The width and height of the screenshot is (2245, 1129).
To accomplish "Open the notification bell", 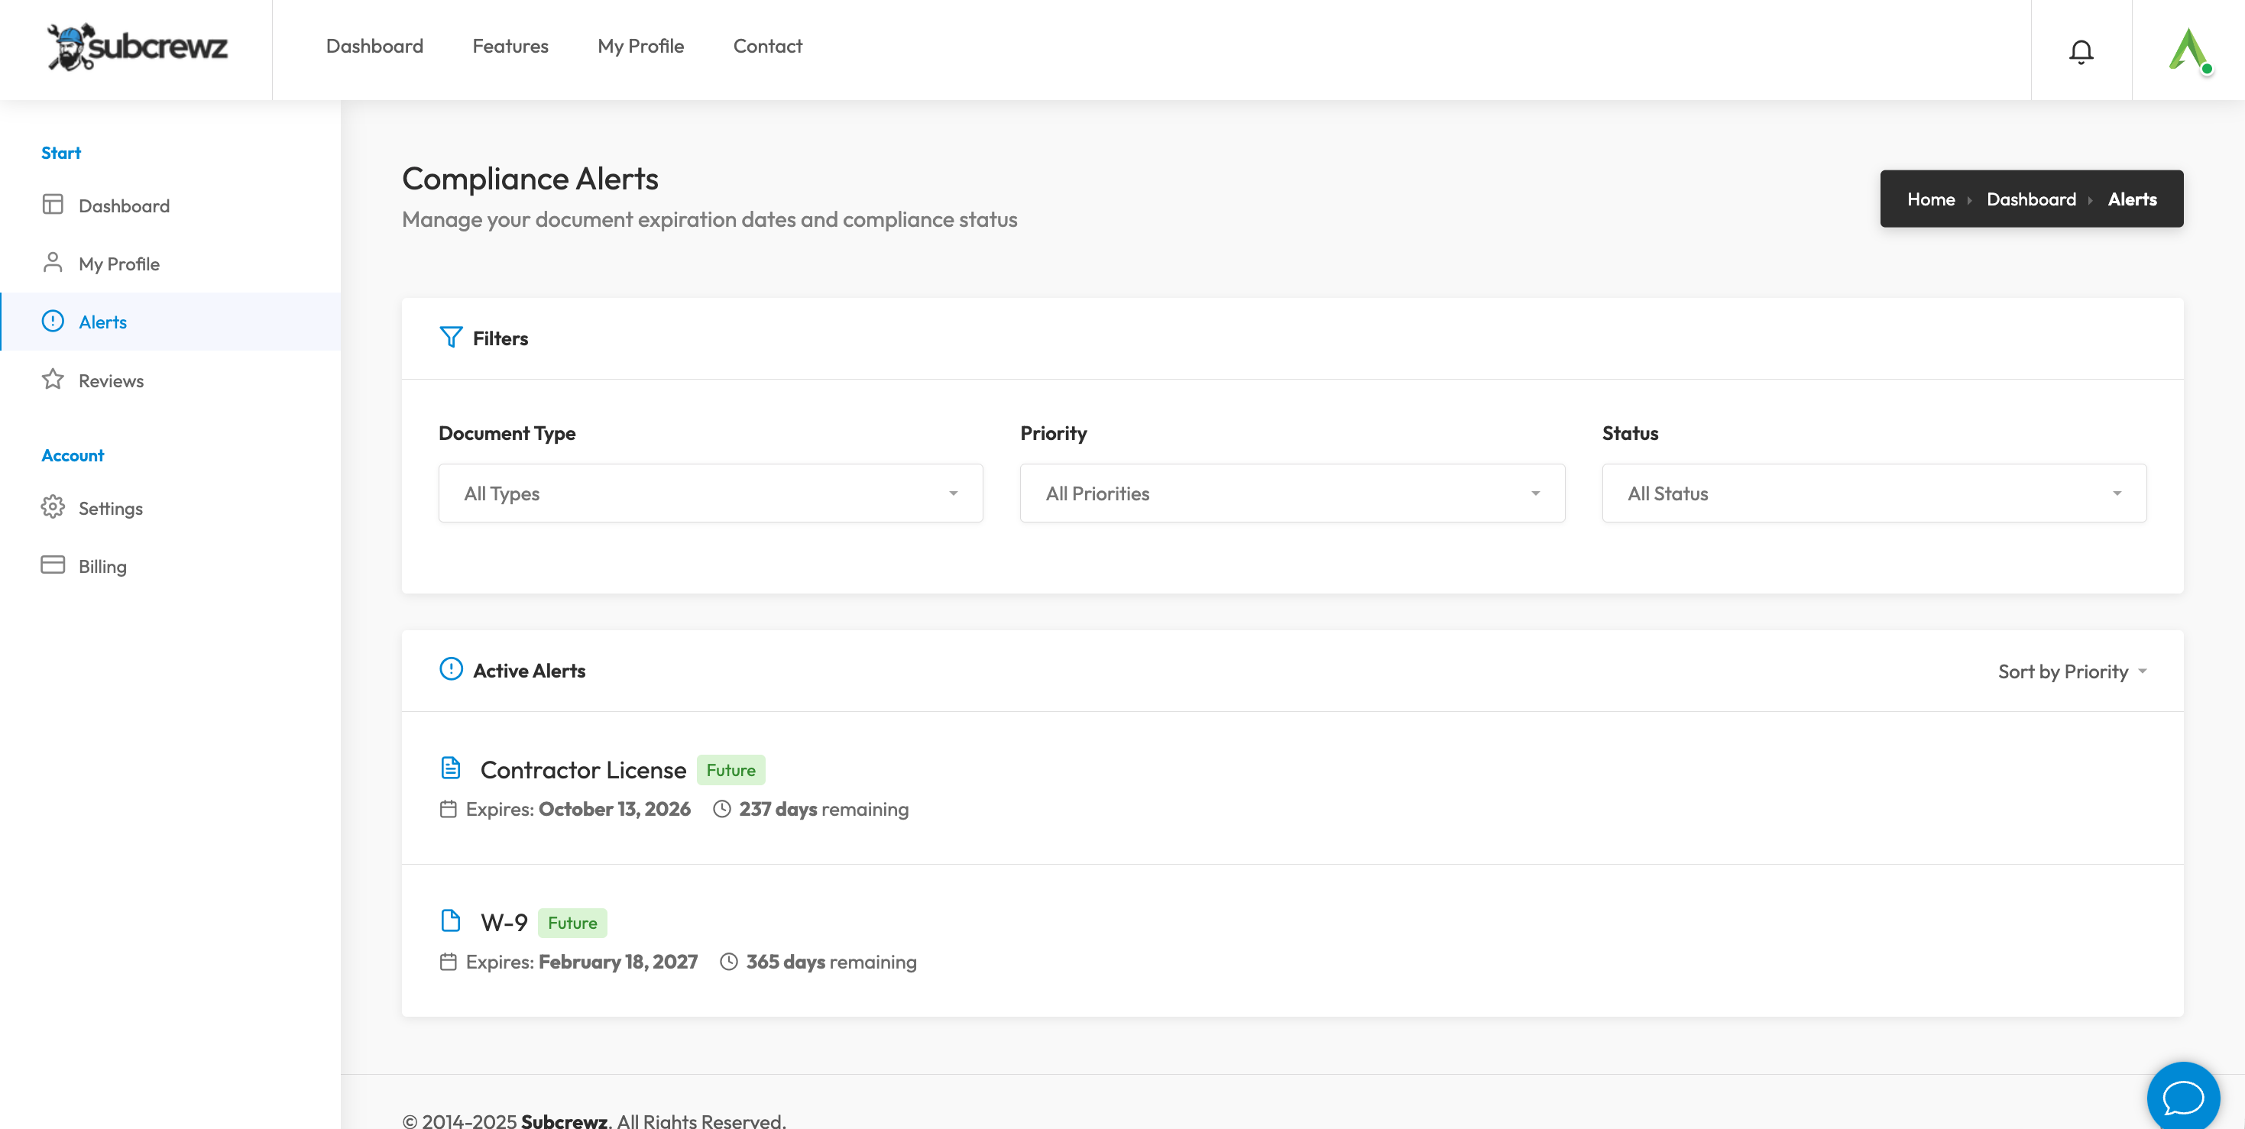I will pyautogui.click(x=2081, y=50).
